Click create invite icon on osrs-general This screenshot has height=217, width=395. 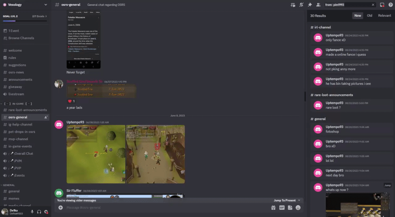[46, 117]
